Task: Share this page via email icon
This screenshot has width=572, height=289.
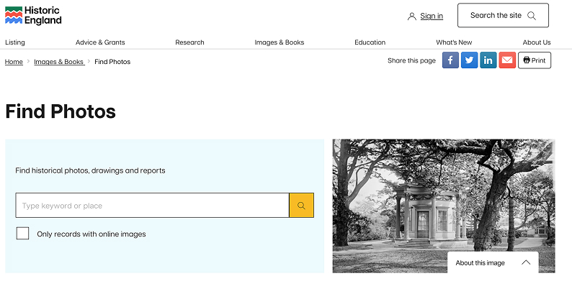Action: [x=507, y=60]
